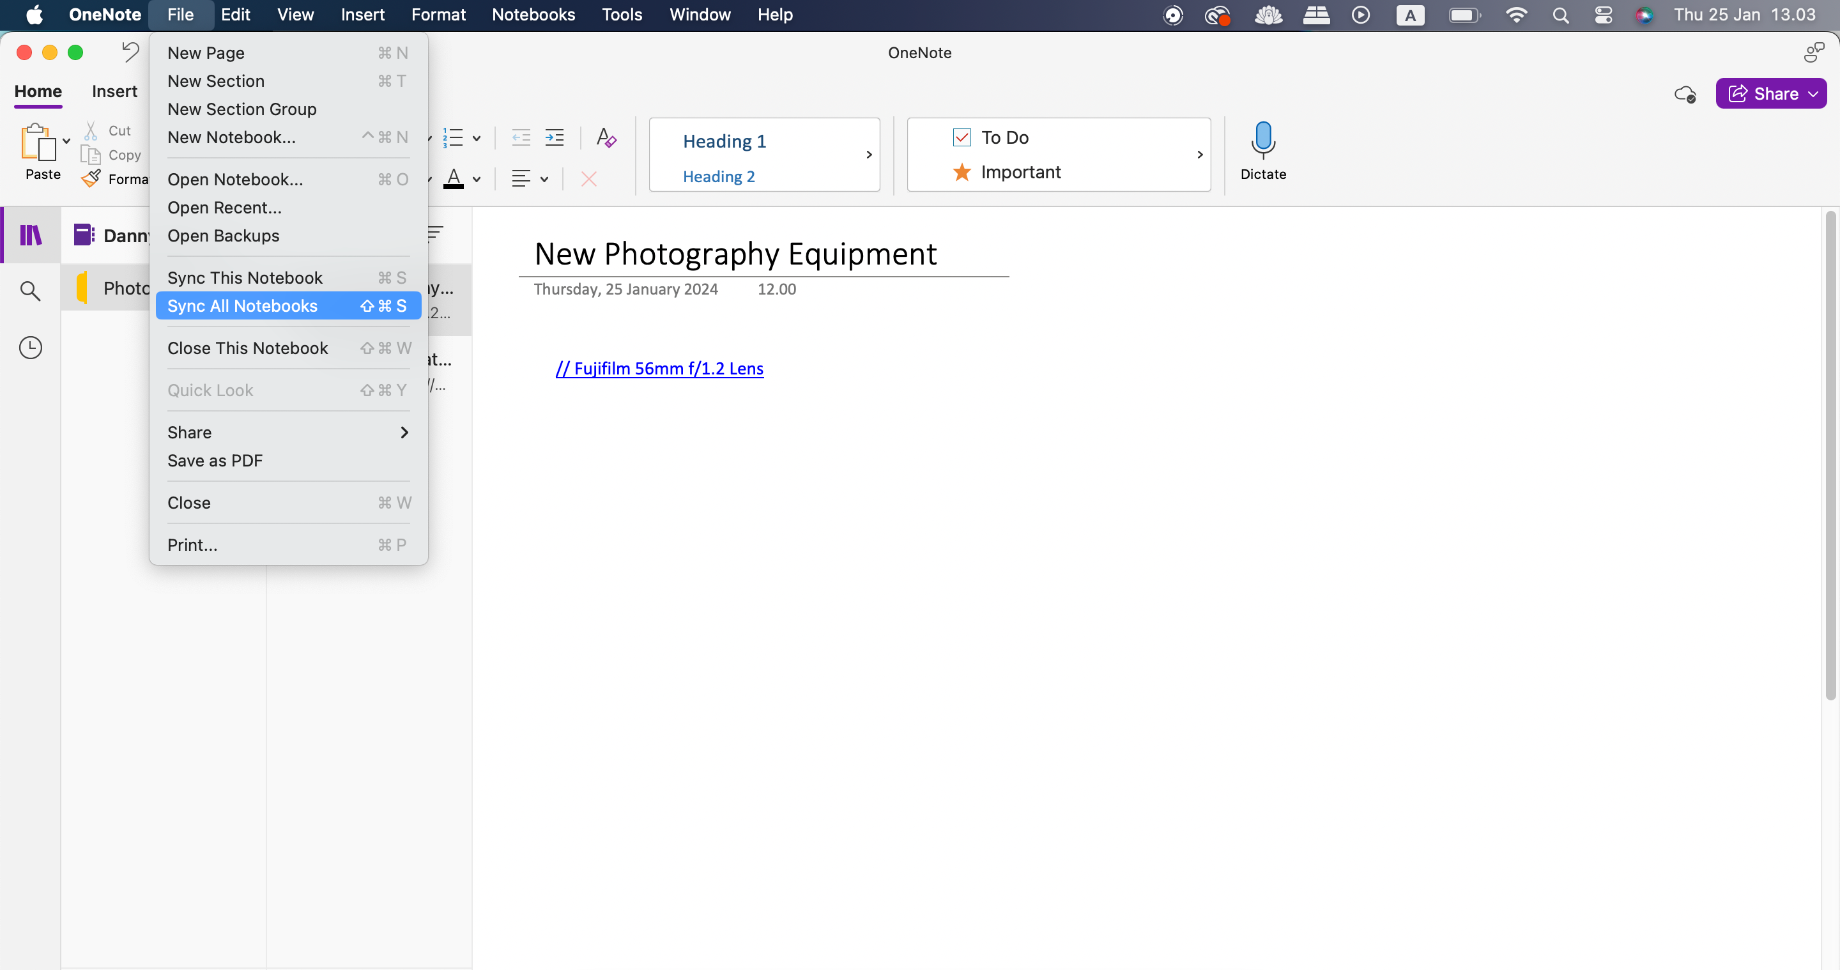The width and height of the screenshot is (1840, 970).
Task: Open the Tools menu
Action: pos(622,14)
